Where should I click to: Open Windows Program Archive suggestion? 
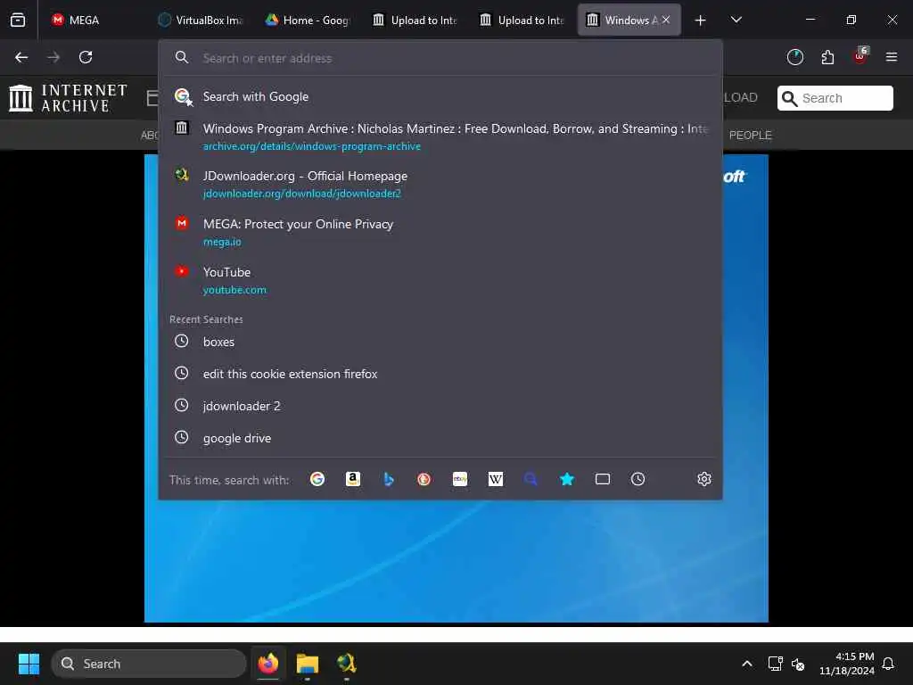pos(440,136)
